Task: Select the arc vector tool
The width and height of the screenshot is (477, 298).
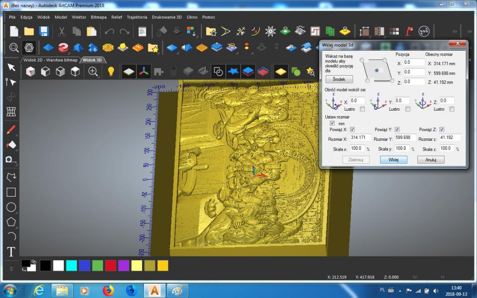Action: click(11, 236)
